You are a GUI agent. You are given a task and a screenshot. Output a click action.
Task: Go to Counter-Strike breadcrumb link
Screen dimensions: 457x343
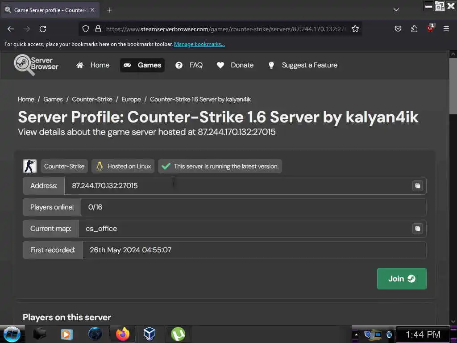(92, 99)
